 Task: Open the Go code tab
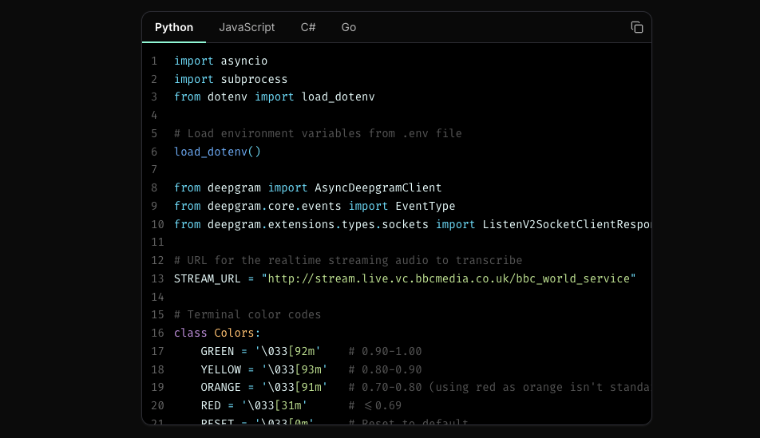tap(349, 27)
